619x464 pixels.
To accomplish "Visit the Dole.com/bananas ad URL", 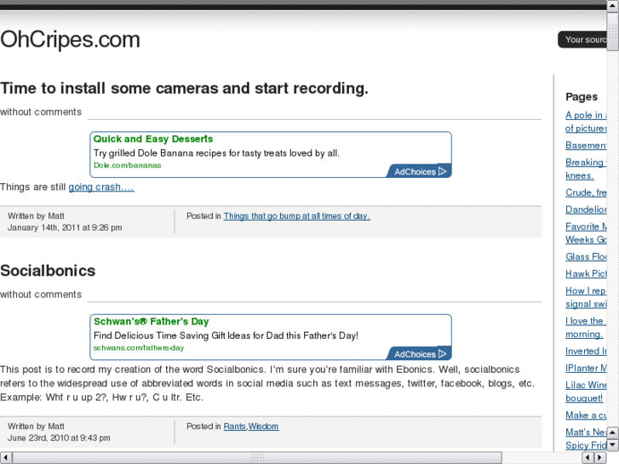I will (x=127, y=165).
